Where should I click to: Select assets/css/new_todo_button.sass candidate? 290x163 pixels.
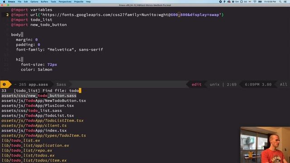point(39,96)
